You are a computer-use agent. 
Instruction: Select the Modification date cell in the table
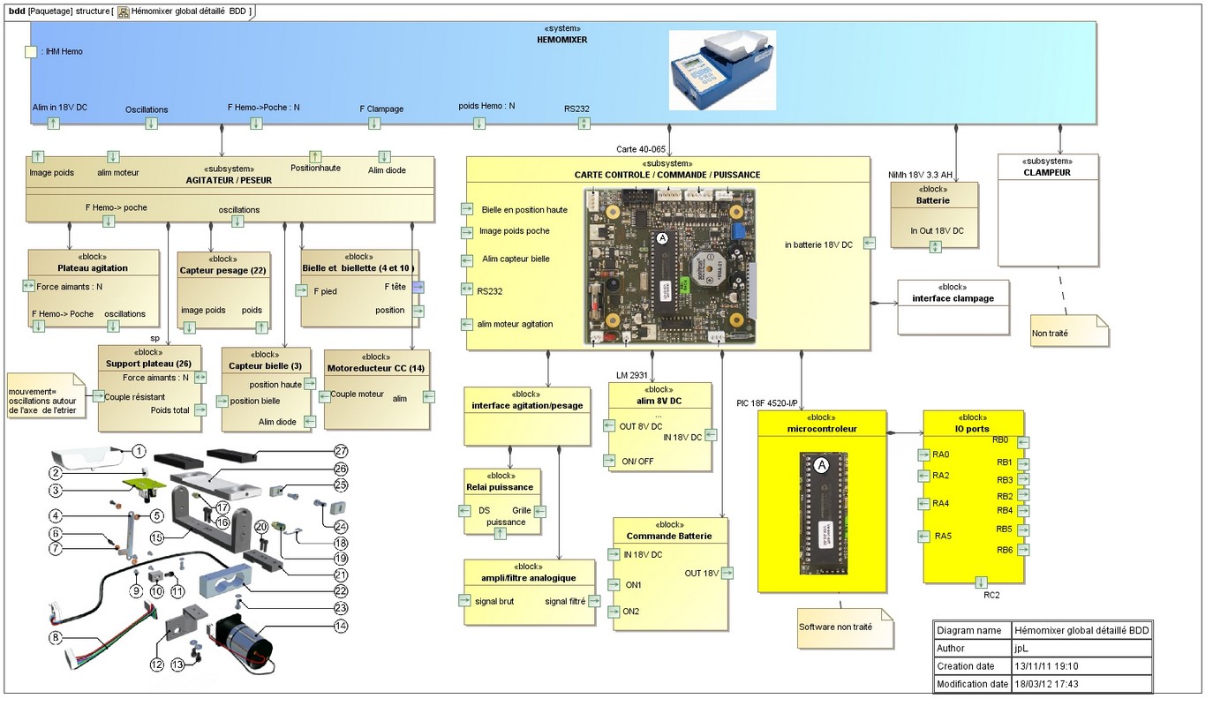point(971,684)
